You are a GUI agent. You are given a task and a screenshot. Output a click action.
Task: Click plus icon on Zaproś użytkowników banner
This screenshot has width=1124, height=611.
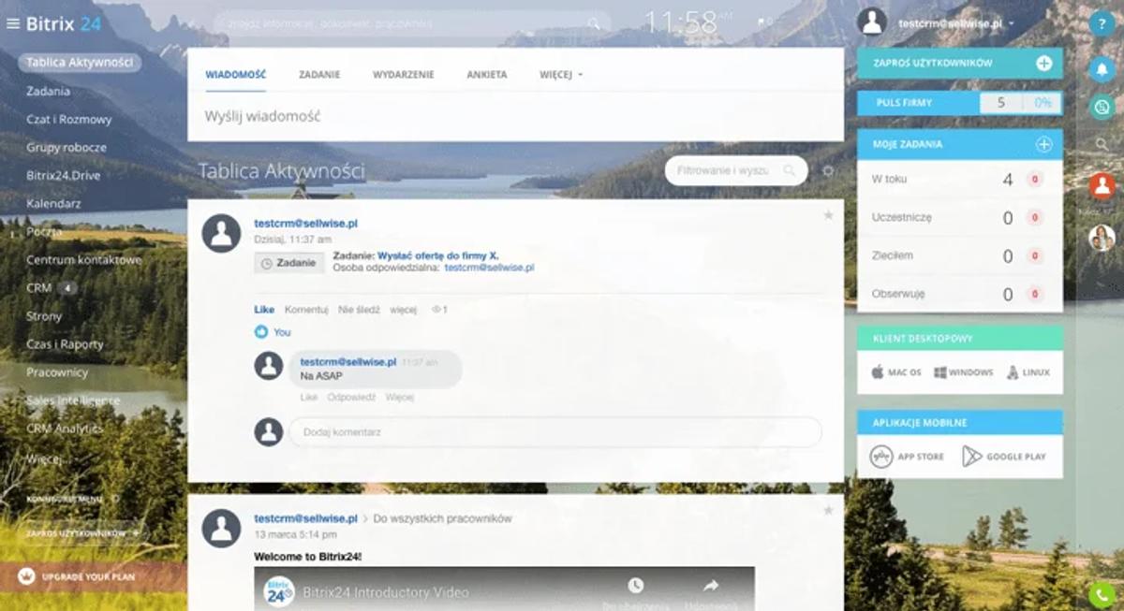point(1043,64)
